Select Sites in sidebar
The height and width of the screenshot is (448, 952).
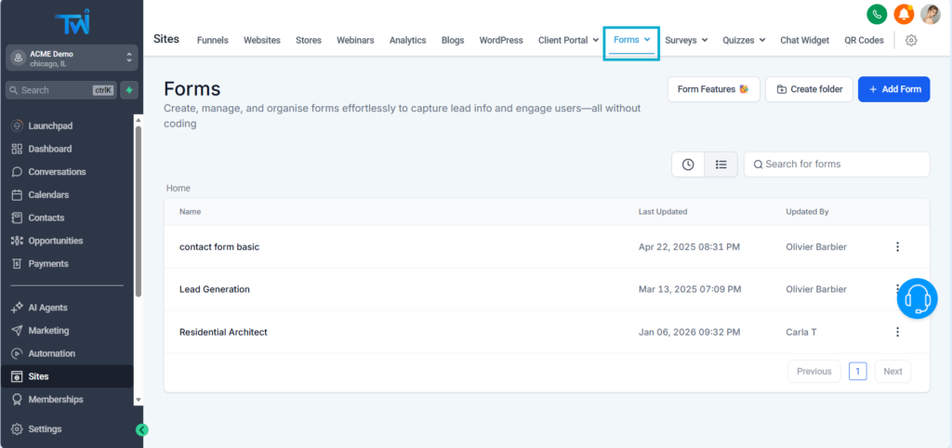point(67,376)
